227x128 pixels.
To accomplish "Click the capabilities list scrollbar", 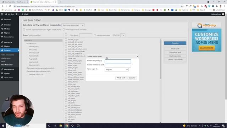I will tap(160, 59).
